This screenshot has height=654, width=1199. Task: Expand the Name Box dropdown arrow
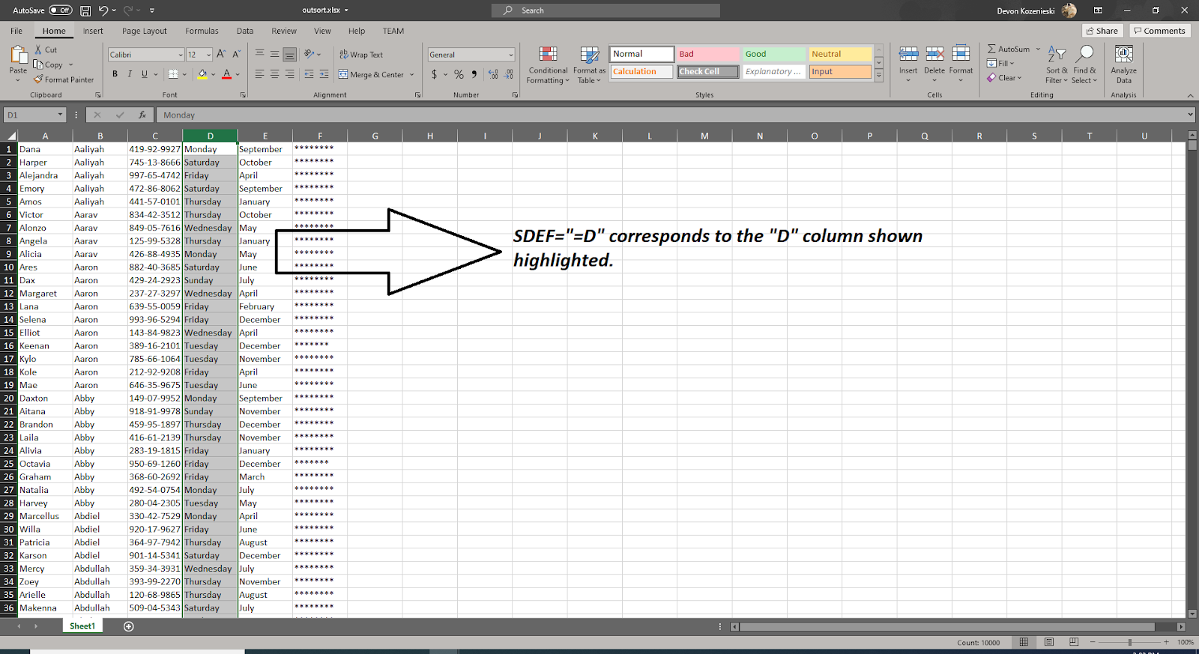coord(60,115)
